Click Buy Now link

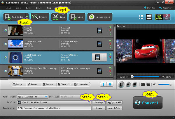[x=149, y=8]
